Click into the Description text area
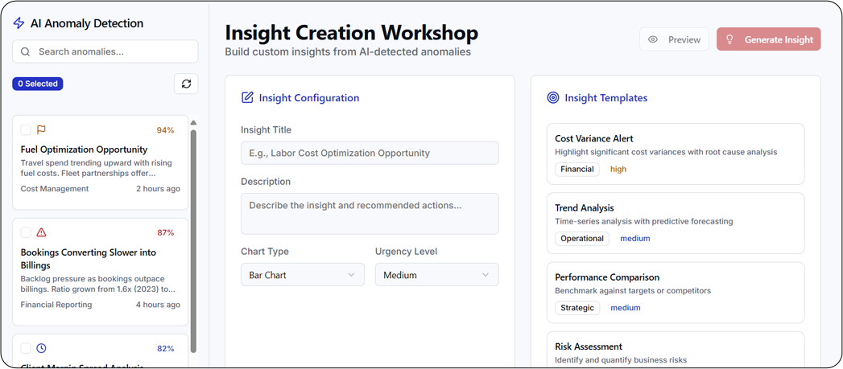 (x=370, y=213)
